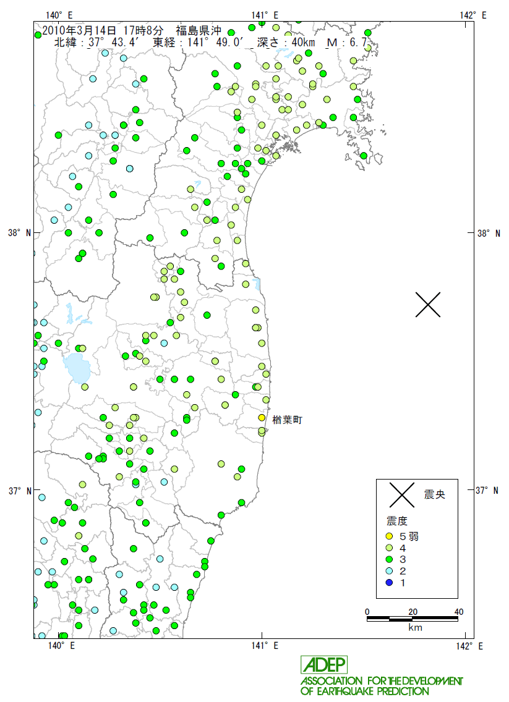509x702 pixels.
Task: Click the 福島県沖 location text
Action: [199, 30]
